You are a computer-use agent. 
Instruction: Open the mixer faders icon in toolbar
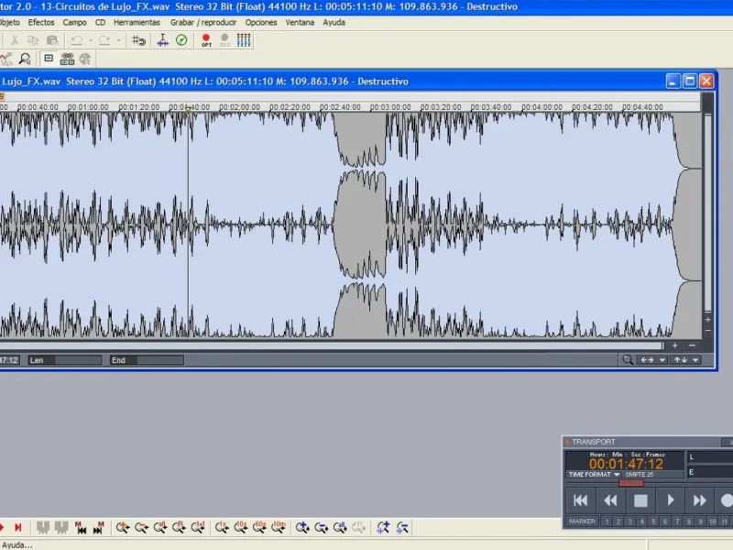(244, 40)
